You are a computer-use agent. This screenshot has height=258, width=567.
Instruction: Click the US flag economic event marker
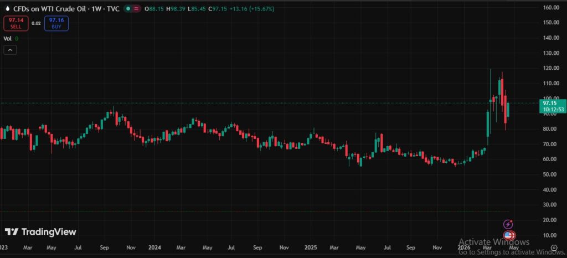pyautogui.click(x=508, y=236)
